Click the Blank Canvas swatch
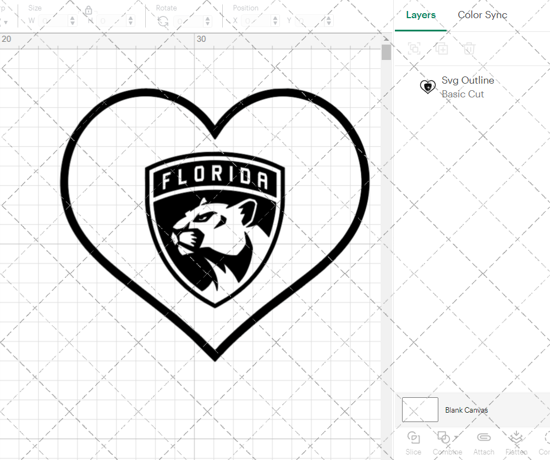This screenshot has width=550, height=460. [x=420, y=409]
